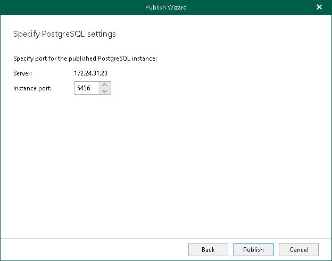Click the Publish Wizard title text

[x=166, y=7]
